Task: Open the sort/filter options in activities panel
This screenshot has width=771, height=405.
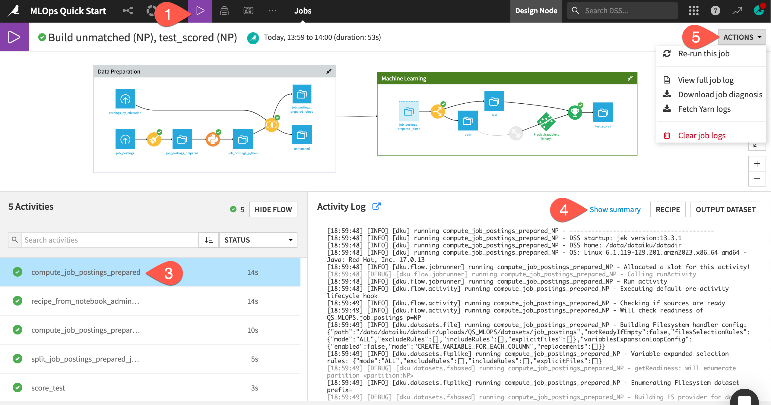Action: 208,240
